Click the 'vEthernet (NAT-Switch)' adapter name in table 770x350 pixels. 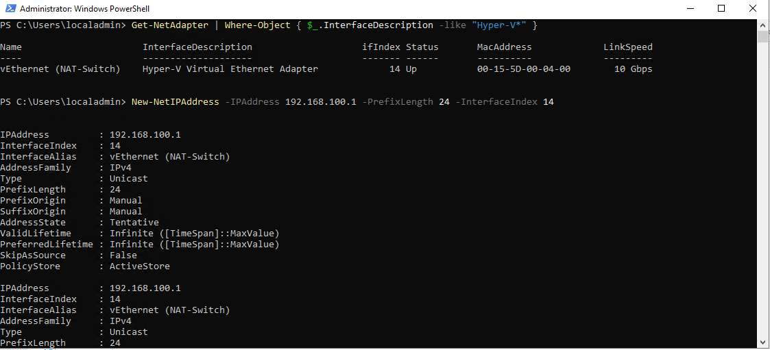point(60,69)
